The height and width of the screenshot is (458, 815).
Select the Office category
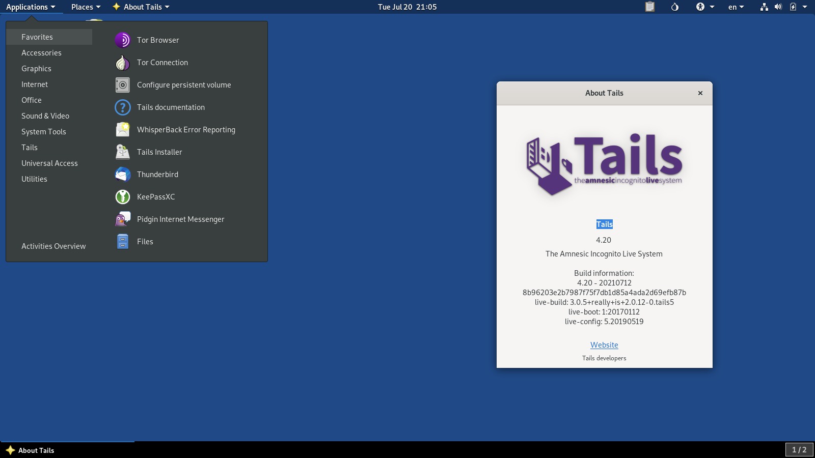[x=49, y=100]
